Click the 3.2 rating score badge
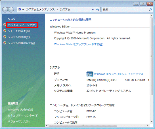 pyautogui.click(x=90, y=74)
